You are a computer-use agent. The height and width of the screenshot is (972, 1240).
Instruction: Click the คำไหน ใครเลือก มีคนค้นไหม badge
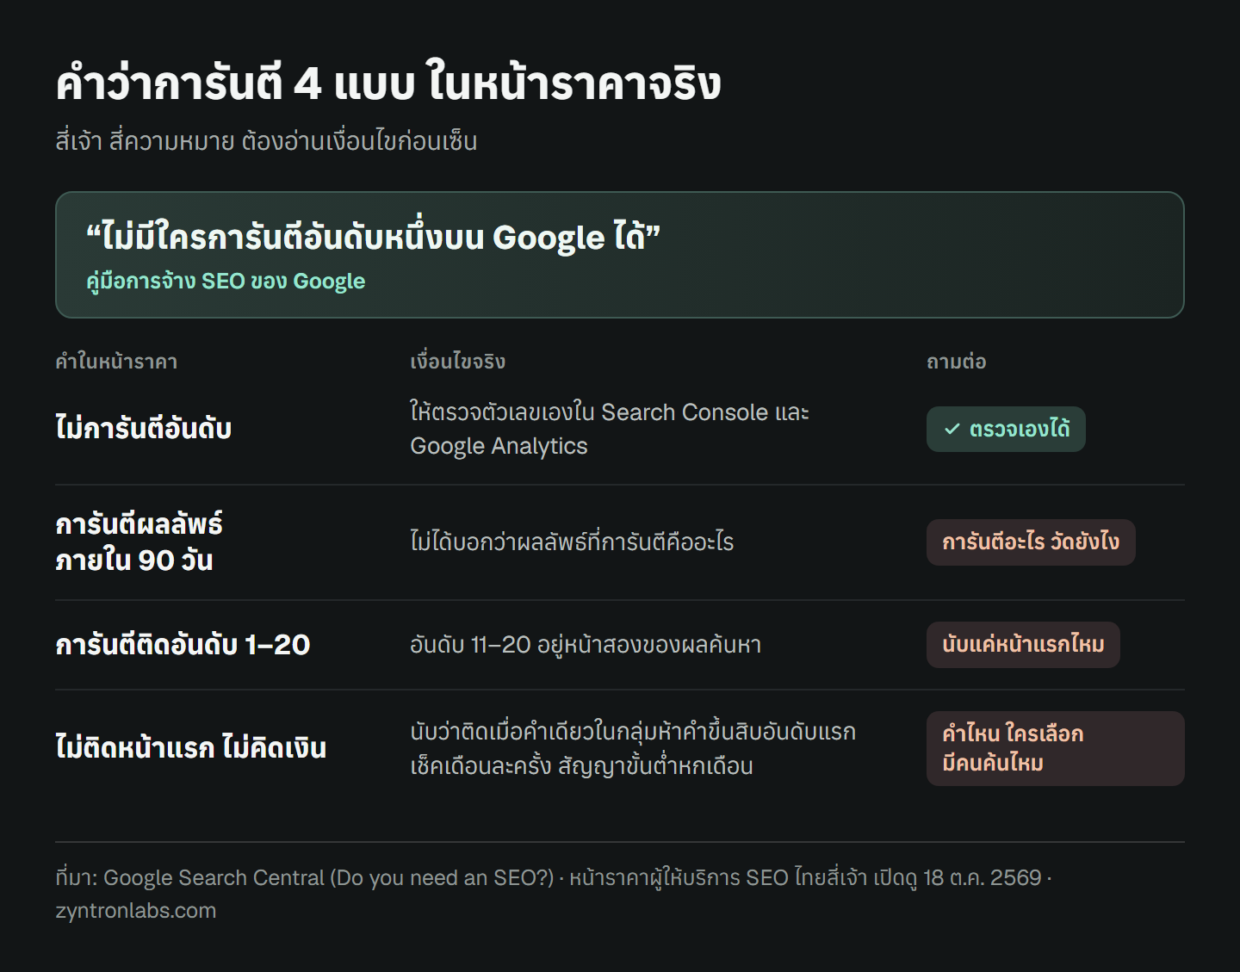point(1056,748)
